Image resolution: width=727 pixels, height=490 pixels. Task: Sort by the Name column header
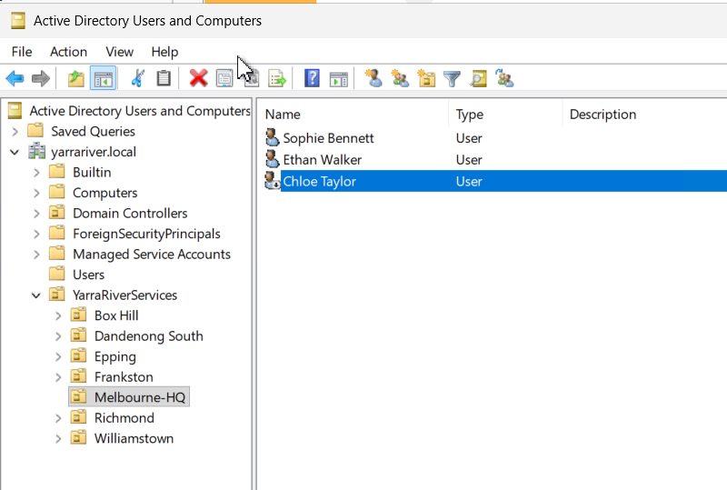point(354,115)
